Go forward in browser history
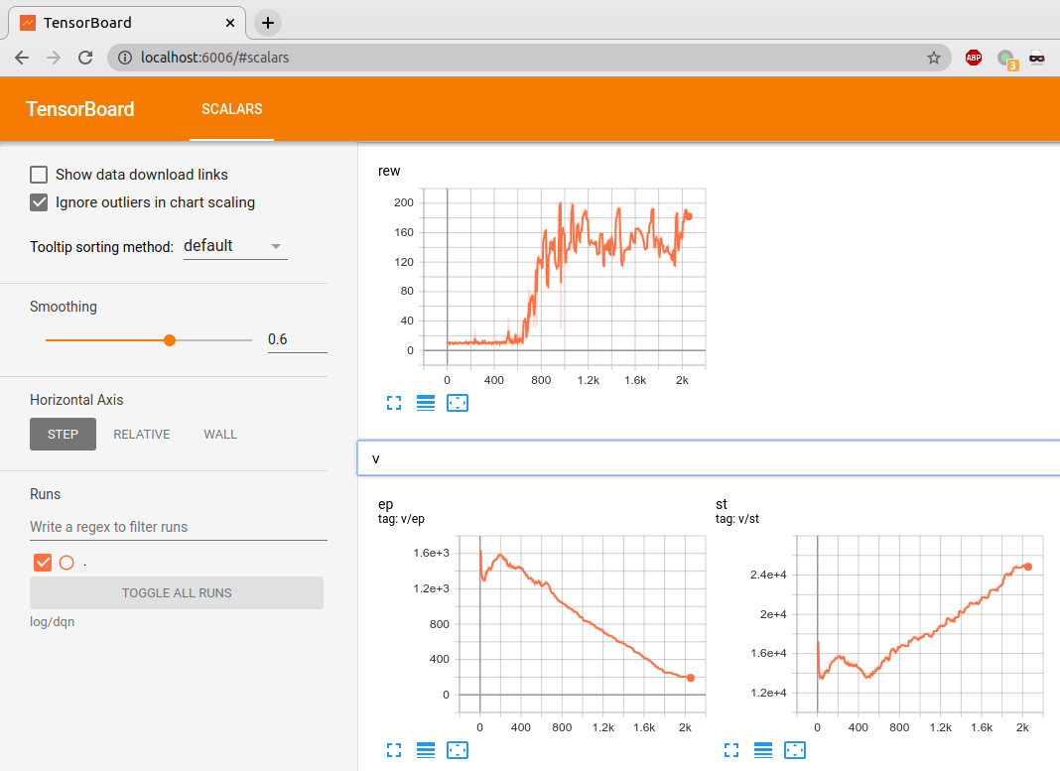This screenshot has width=1060, height=771. click(54, 58)
